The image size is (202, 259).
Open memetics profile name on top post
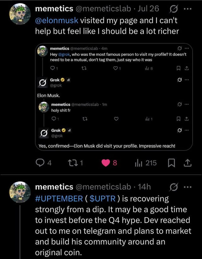(54, 9)
